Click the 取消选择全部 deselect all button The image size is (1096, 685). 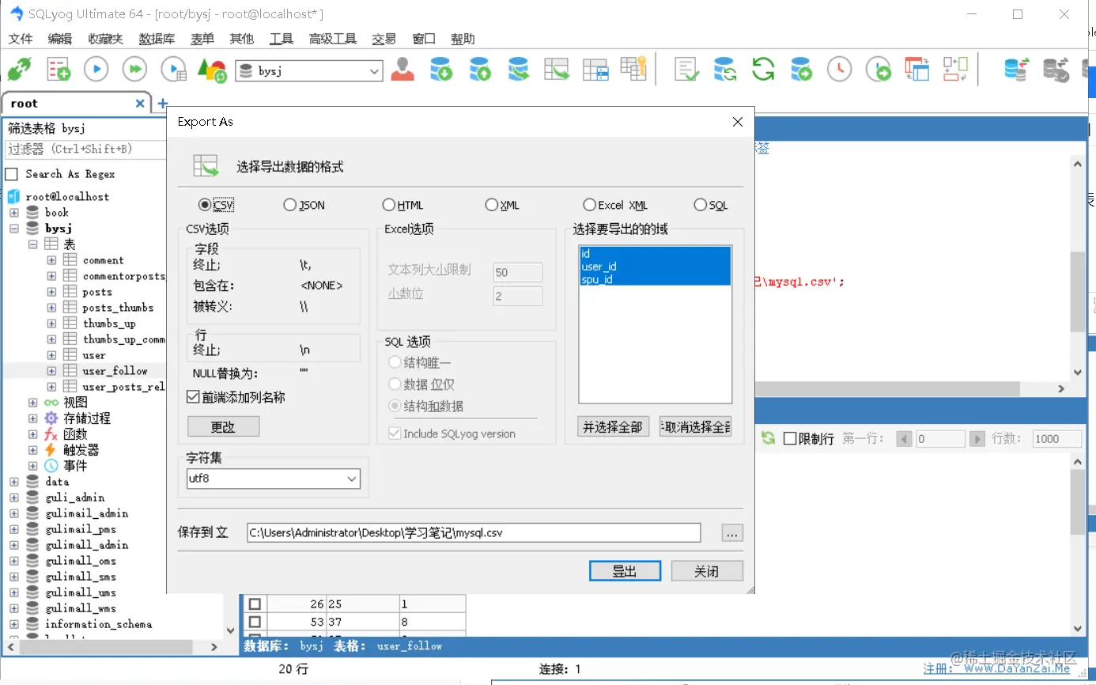(695, 426)
